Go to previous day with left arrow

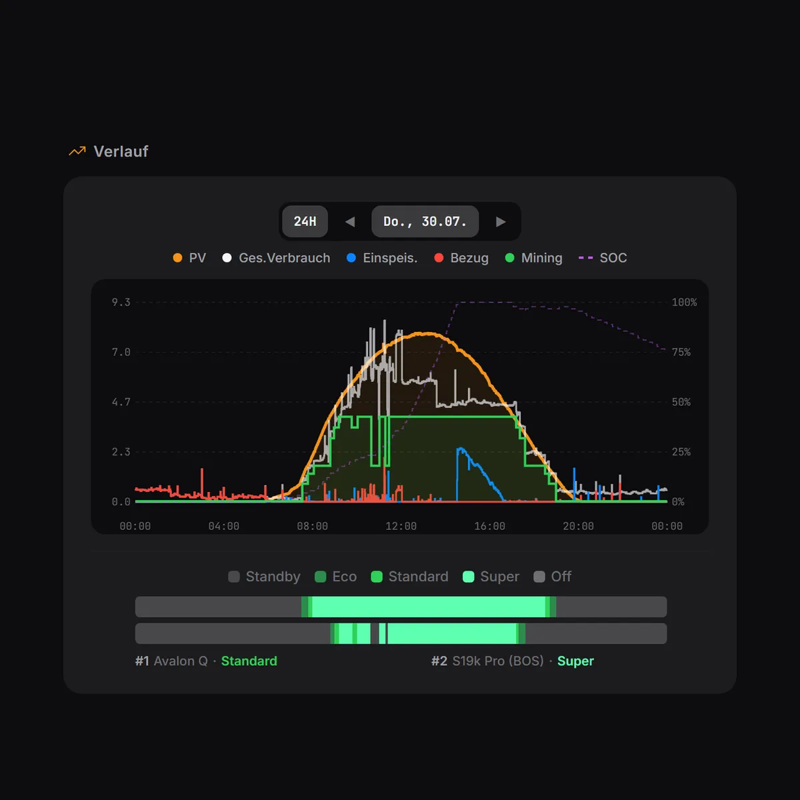(350, 221)
